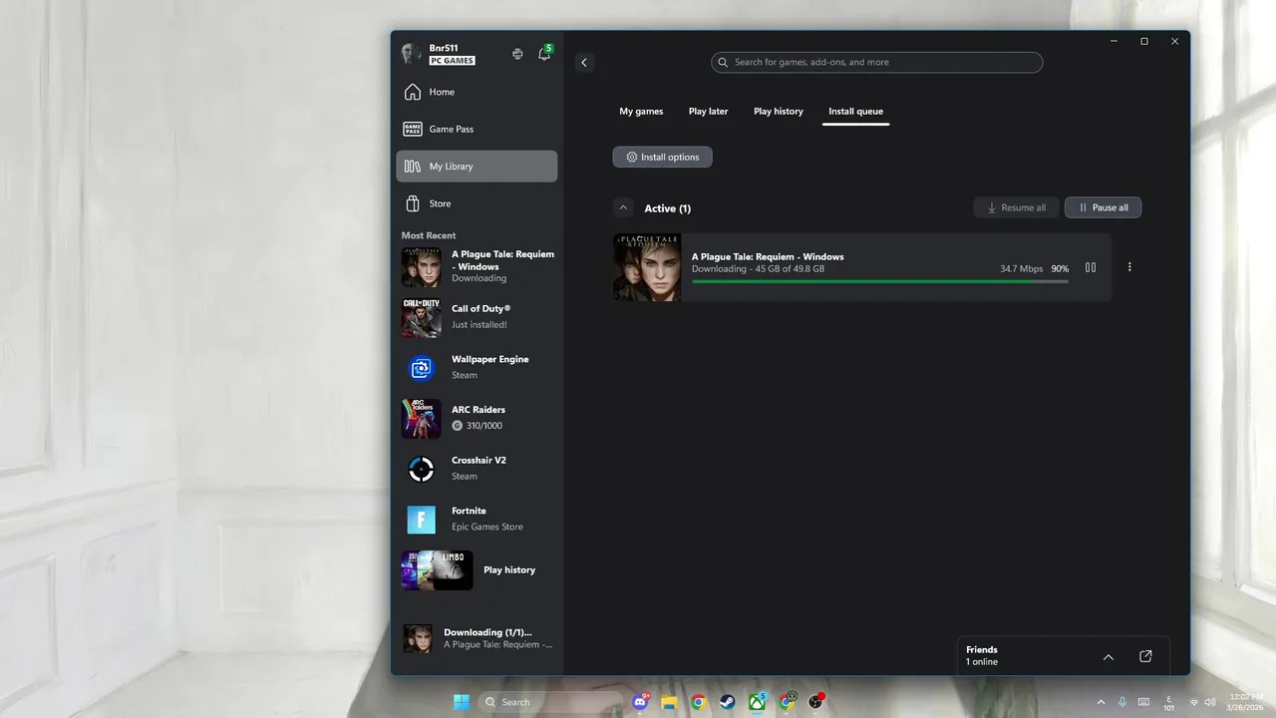Pause A Plague Tale: Requiem download
Screen dimensions: 1276x718
(1091, 267)
